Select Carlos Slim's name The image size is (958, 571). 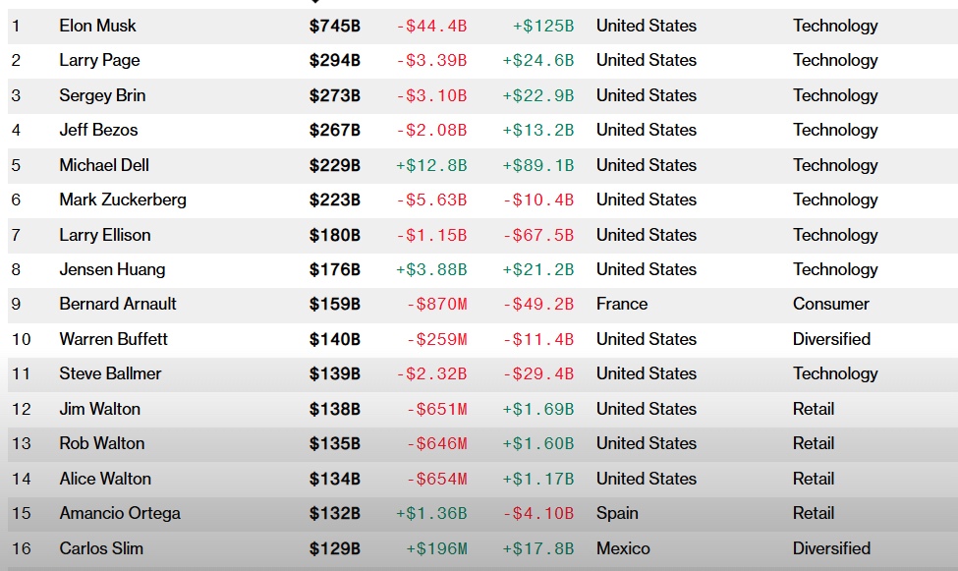pos(101,548)
